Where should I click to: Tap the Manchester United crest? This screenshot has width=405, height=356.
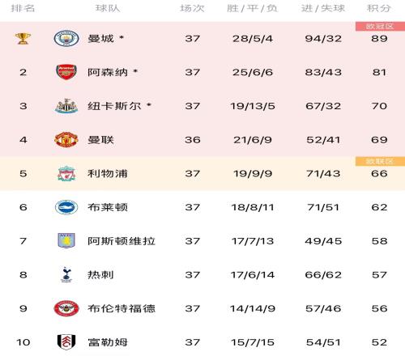(x=66, y=139)
